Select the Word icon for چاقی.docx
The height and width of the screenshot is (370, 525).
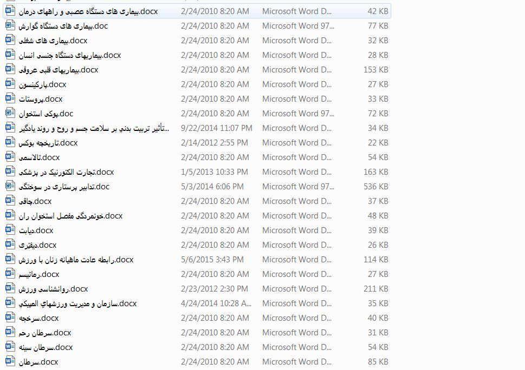(10, 201)
